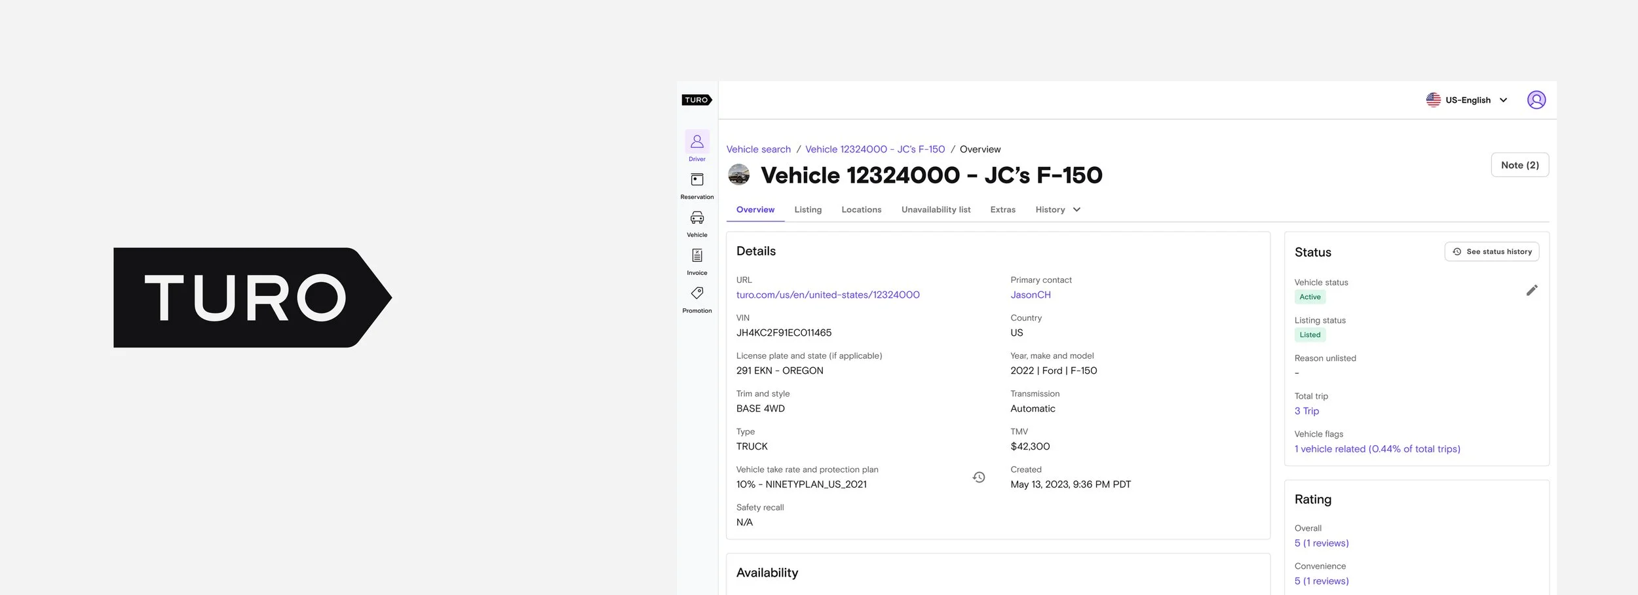Image resolution: width=1638 pixels, height=595 pixels.
Task: View take rate history clock icon
Action: pos(979,477)
